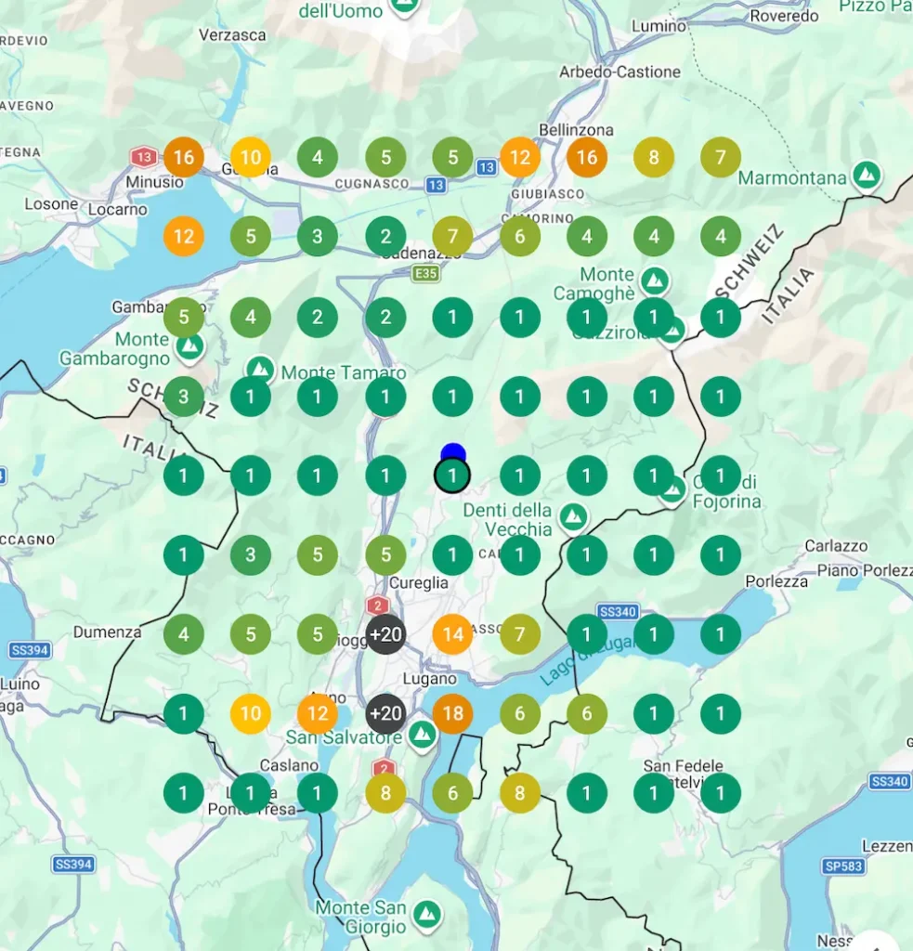Image resolution: width=913 pixels, height=951 pixels.
Task: Click the yellow 10 marker beside marker 16
Action: [x=251, y=157]
